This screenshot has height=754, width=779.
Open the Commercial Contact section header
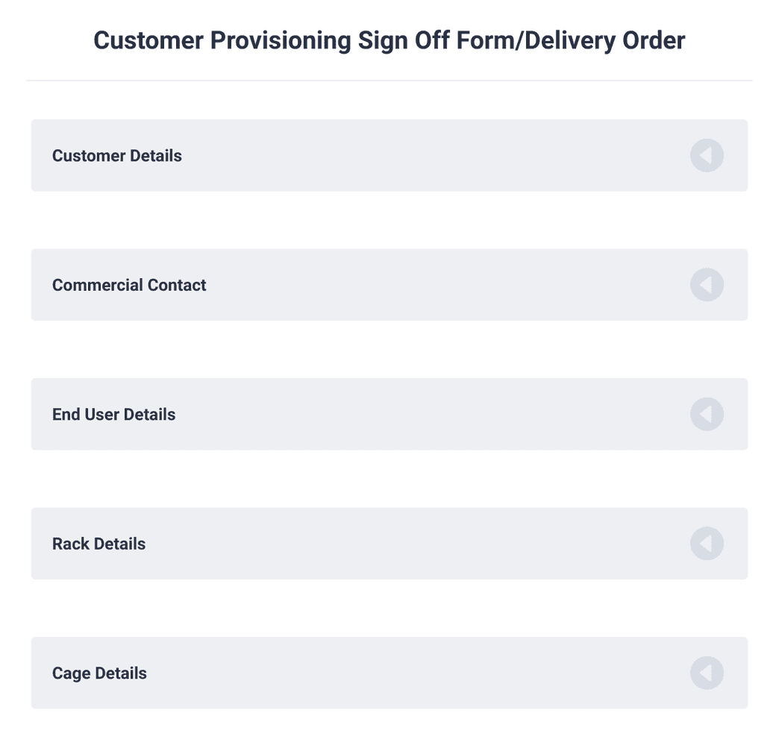click(x=389, y=284)
